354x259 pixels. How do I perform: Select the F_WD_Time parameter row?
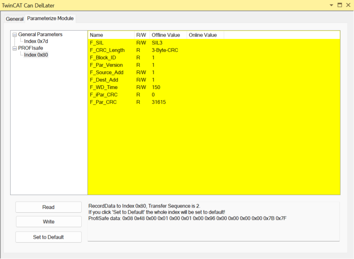[x=214, y=87]
